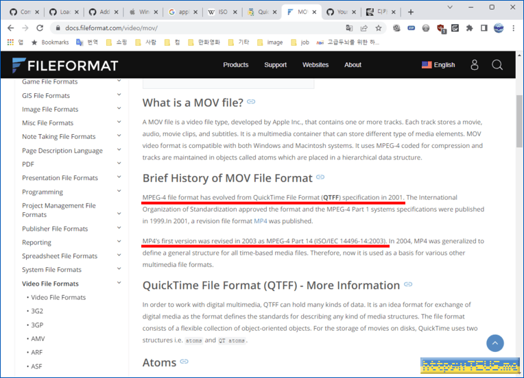Expand Presentation File Formats chevron
The height and width of the screenshot is (378, 524).
click(119, 177)
